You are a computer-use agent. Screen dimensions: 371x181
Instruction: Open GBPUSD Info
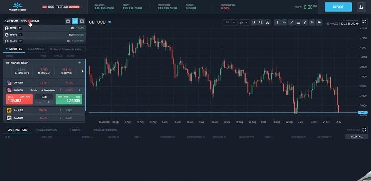(x=34, y=90)
